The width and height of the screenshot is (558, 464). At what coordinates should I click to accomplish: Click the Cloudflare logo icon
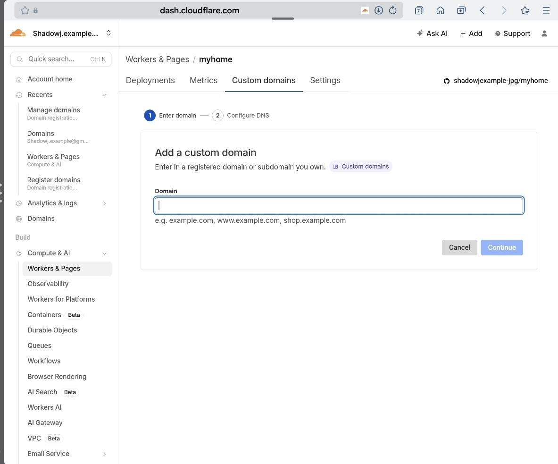(18, 33)
